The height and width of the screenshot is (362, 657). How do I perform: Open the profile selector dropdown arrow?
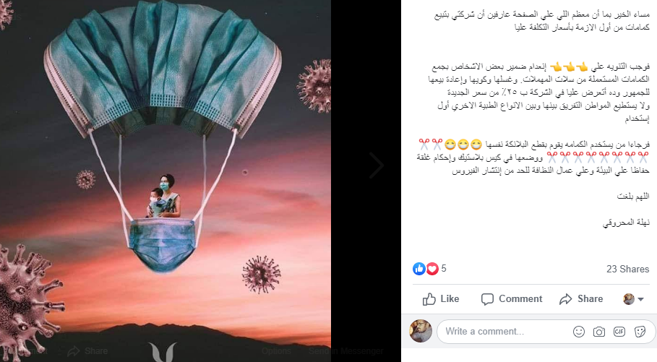click(640, 299)
